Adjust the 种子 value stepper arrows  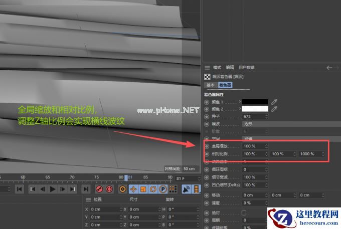click(267, 117)
